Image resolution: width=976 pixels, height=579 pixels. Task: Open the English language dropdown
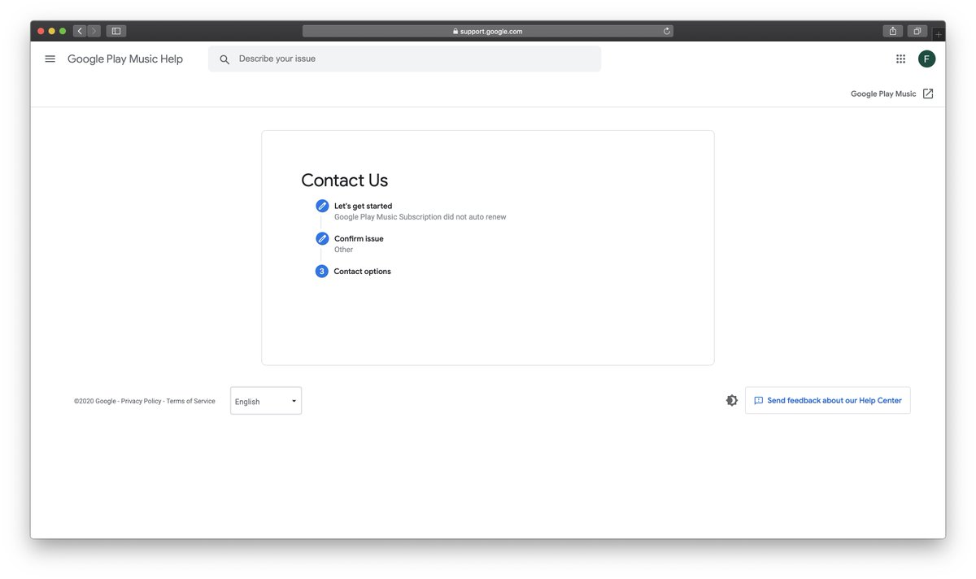[266, 401]
